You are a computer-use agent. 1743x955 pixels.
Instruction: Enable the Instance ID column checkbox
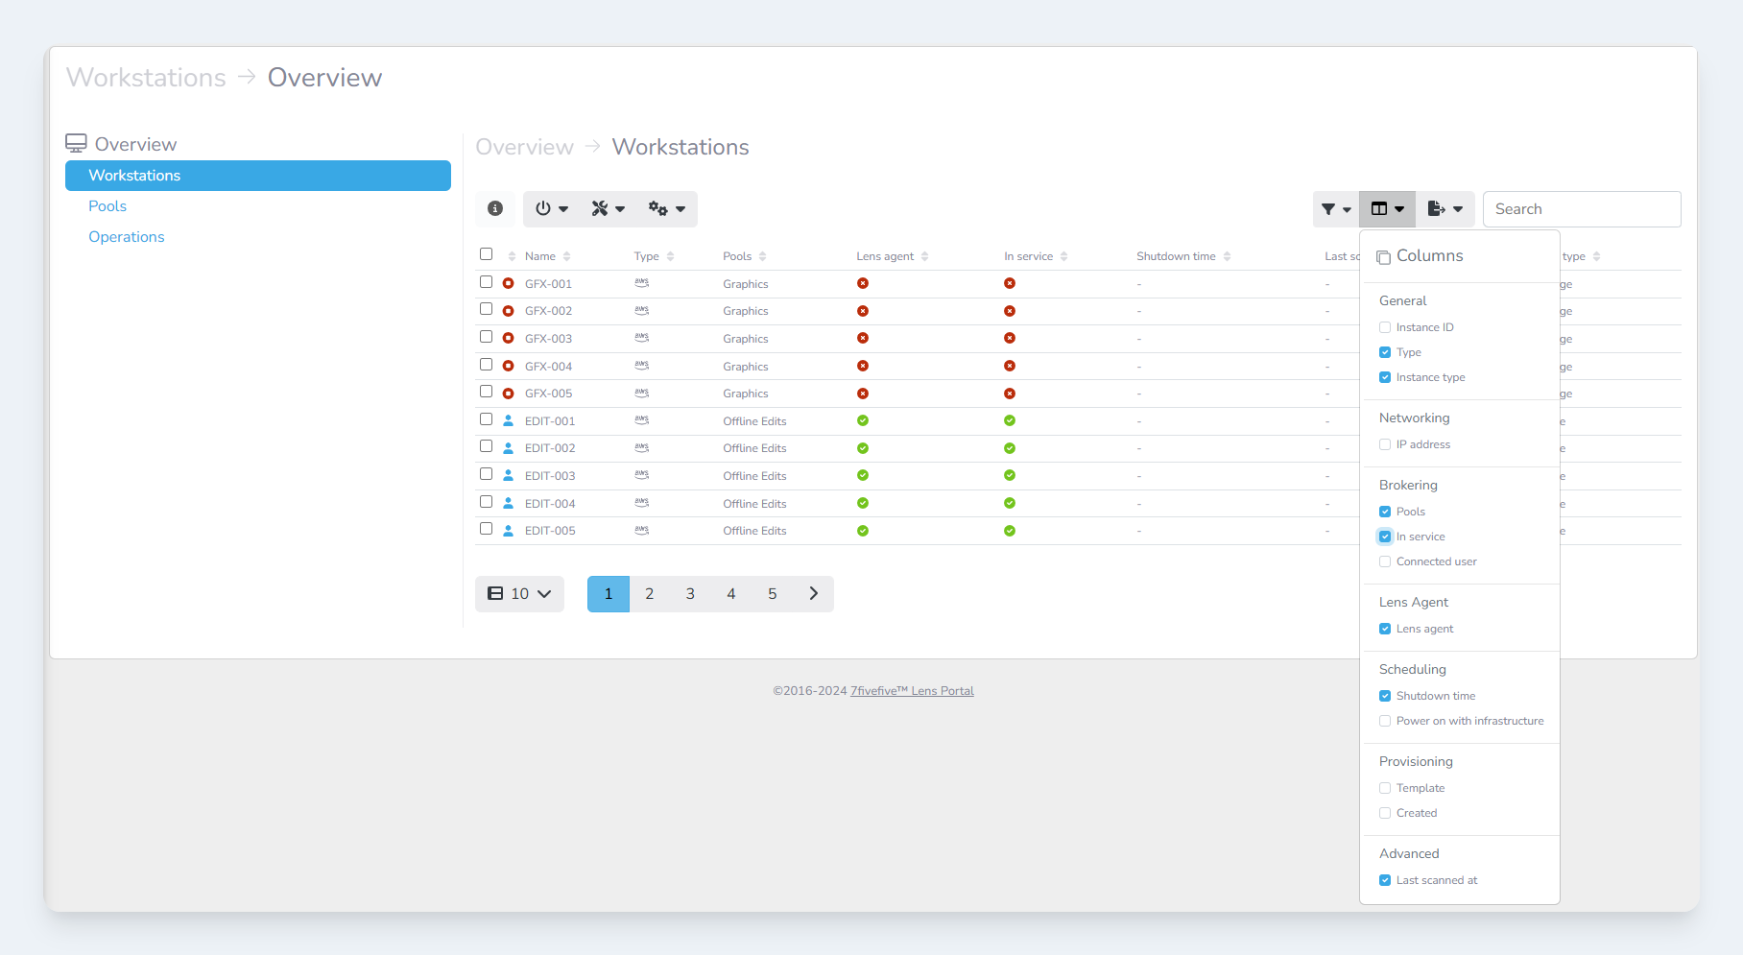(x=1385, y=327)
